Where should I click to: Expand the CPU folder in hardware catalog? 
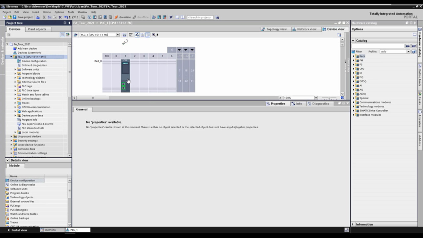point(354,69)
